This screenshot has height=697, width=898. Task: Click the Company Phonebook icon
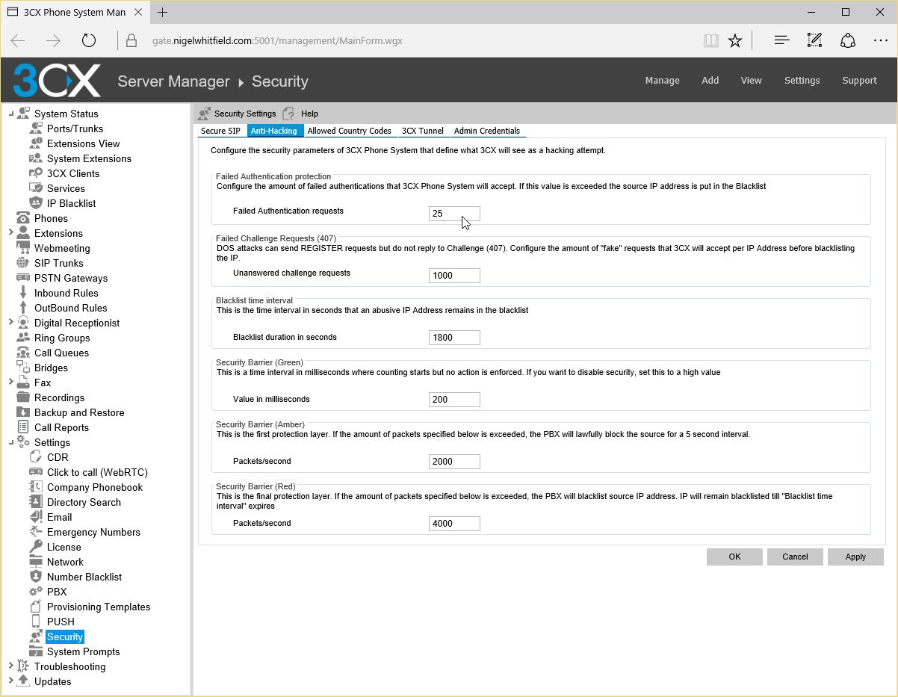tap(36, 487)
